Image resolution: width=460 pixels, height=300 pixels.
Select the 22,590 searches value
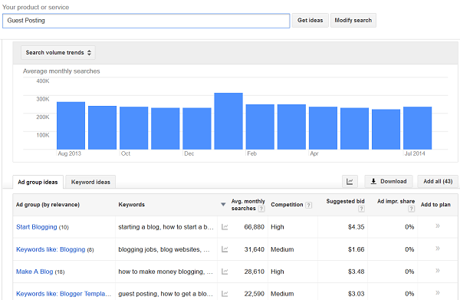click(254, 294)
